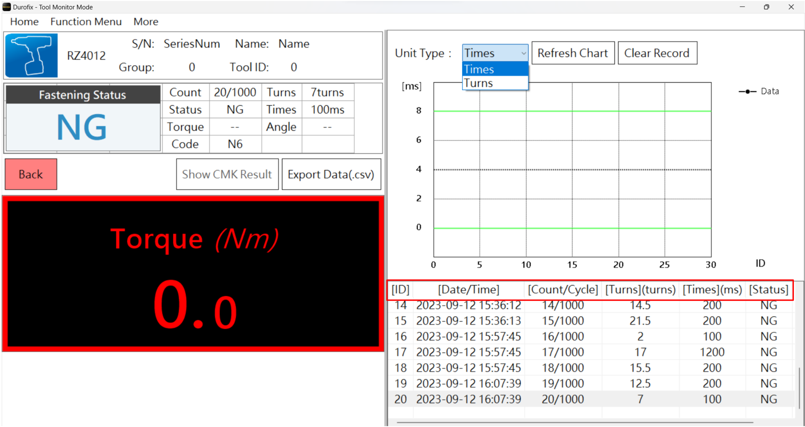This screenshot has width=805, height=427.
Task: Open the More menu
Action: [146, 22]
